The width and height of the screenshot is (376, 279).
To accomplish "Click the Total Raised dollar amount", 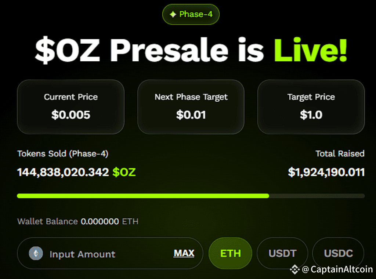I will click(326, 172).
